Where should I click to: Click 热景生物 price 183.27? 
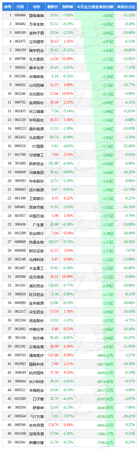click(53, 242)
